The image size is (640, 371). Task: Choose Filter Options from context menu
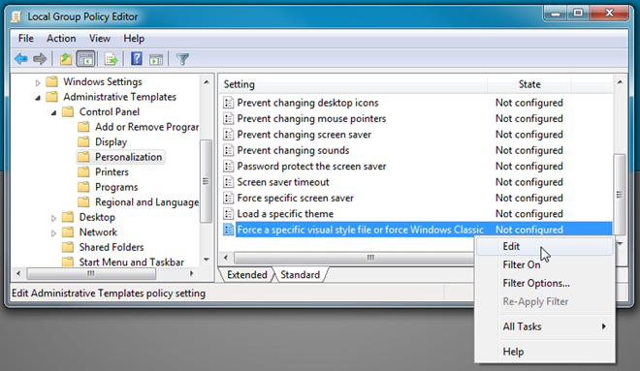(x=545, y=283)
